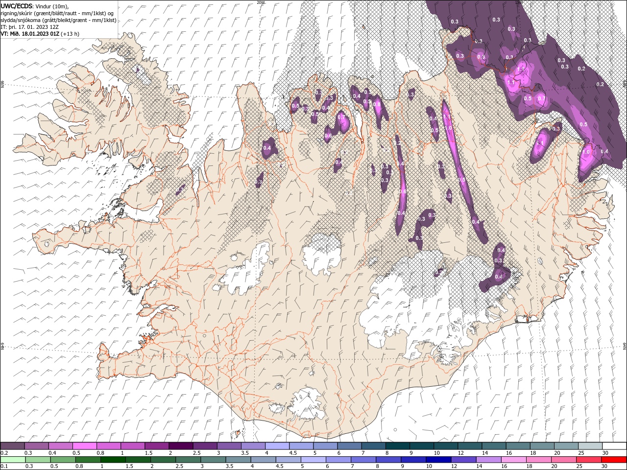Pick the lower-row 4 grey-blue swatch
The height and width of the screenshot is (470, 627).
[264, 460]
